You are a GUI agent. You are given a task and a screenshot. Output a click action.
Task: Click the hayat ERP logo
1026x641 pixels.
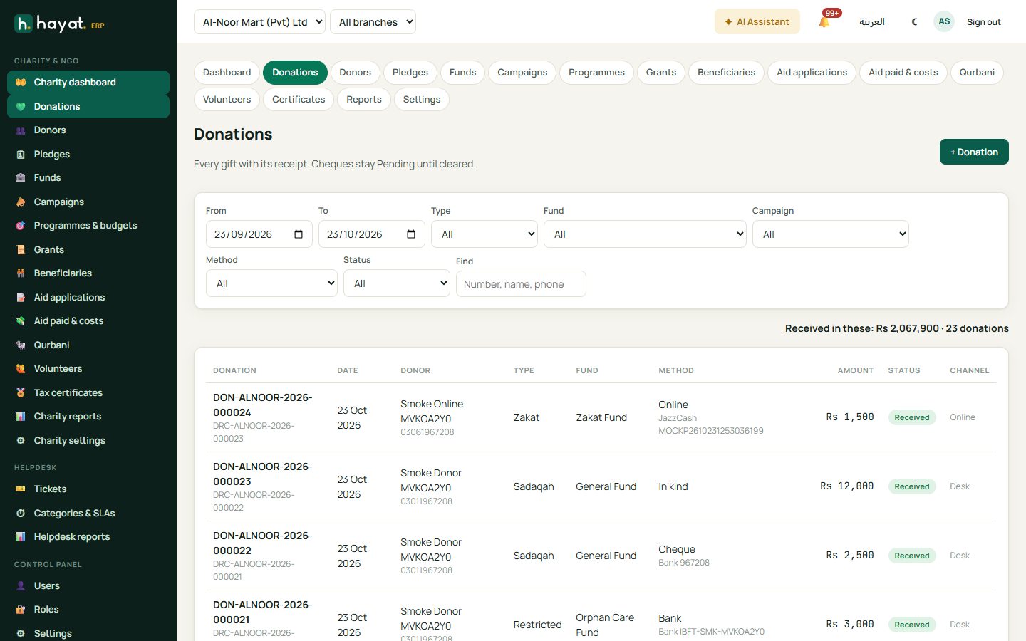coord(60,24)
